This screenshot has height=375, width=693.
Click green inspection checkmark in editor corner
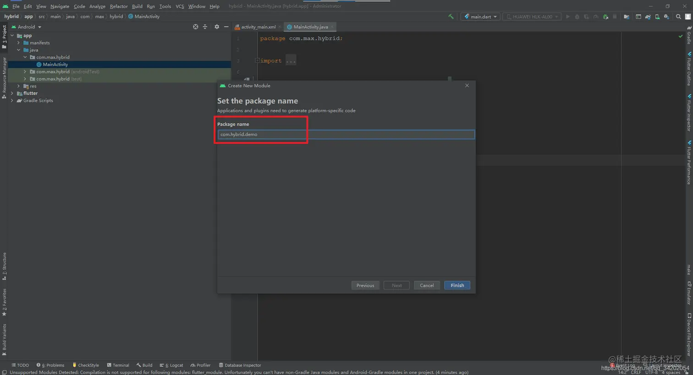[x=680, y=36]
